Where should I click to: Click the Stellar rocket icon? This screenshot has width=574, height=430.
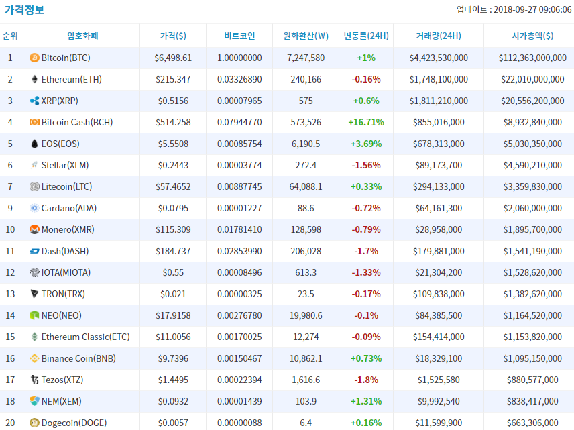34,165
